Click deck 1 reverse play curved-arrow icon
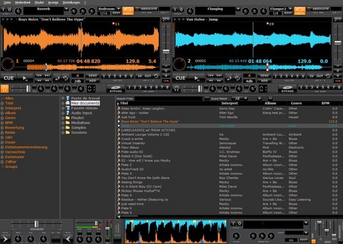The height and width of the screenshot is (244, 343). click(57, 78)
